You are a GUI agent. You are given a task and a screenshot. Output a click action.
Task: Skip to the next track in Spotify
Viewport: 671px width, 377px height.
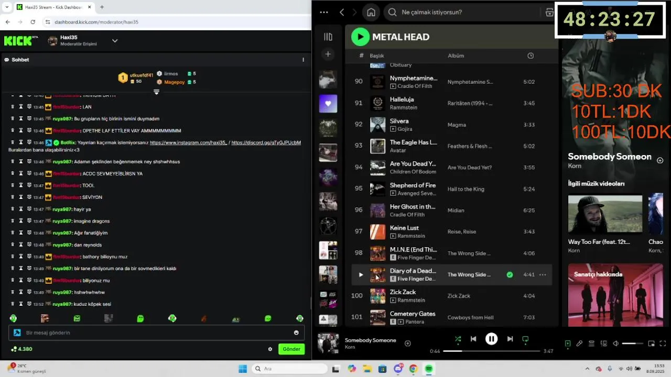510,339
